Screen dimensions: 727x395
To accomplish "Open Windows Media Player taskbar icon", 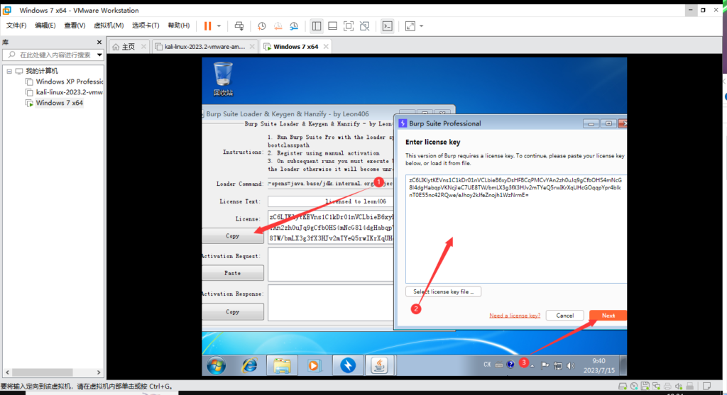I will 314,366.
